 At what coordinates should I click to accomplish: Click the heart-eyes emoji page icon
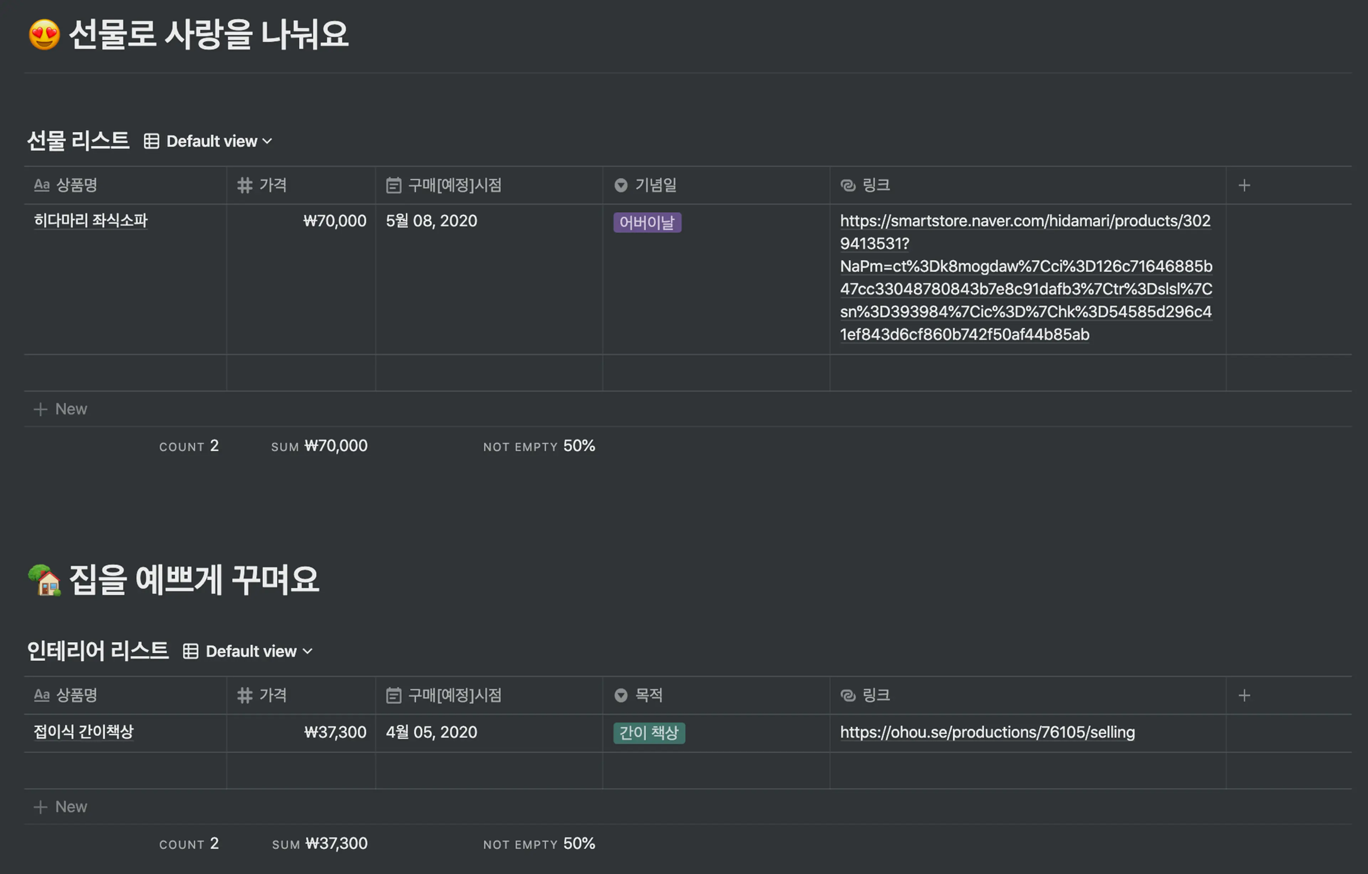pos(44,34)
